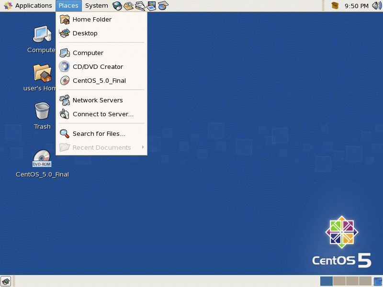This screenshot has height=287, width=383.
Task: Select Computer in the Places menu
Action: [x=101, y=53]
